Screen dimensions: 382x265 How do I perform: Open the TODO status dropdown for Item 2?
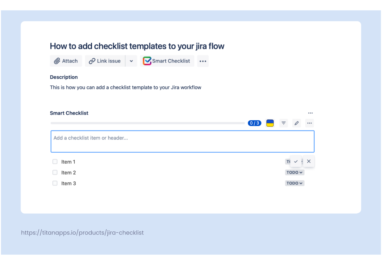(x=294, y=172)
